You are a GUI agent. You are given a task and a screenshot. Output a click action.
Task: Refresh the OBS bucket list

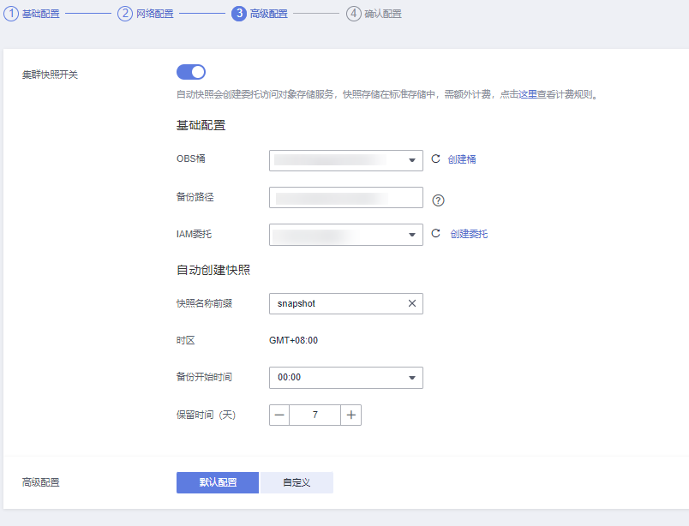(435, 160)
